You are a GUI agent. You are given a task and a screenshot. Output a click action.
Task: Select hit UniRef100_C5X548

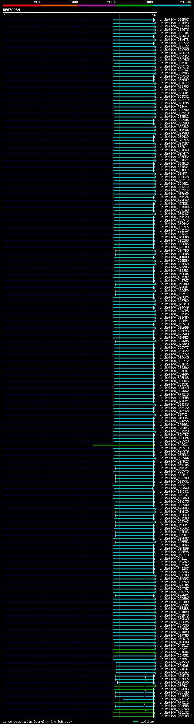(174, 77)
